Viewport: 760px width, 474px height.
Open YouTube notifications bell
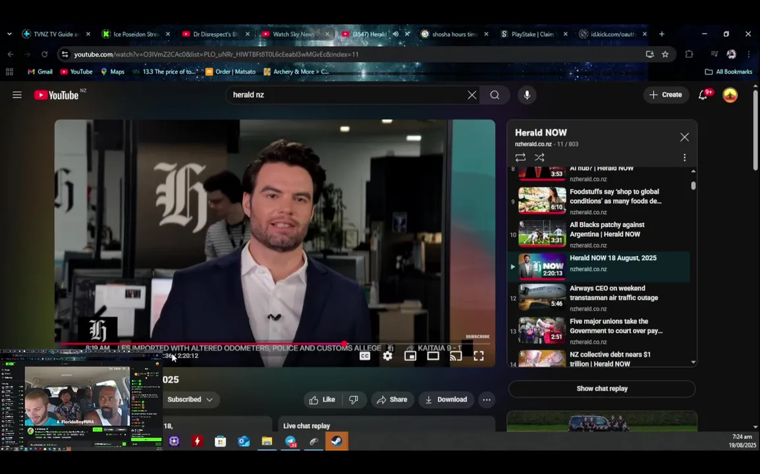703,95
